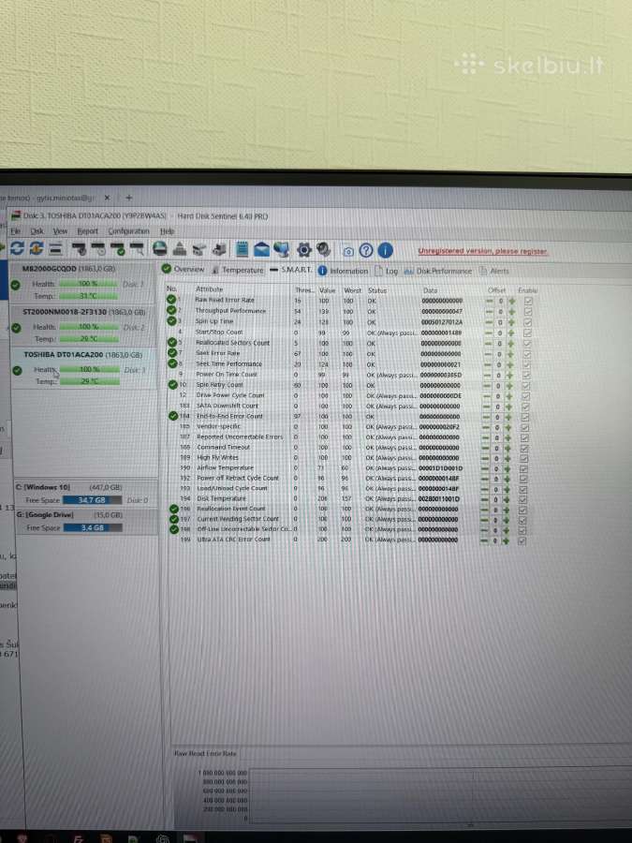
Task: Click the first disk test toolbar icon
Action: coord(79,248)
